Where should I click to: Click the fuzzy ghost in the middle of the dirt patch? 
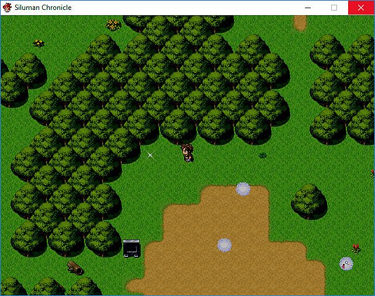[224, 245]
